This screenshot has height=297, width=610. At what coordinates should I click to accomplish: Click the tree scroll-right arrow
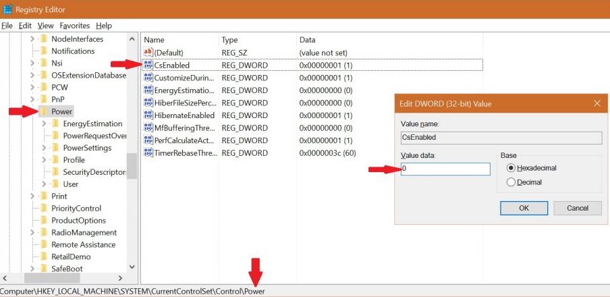(x=120, y=278)
